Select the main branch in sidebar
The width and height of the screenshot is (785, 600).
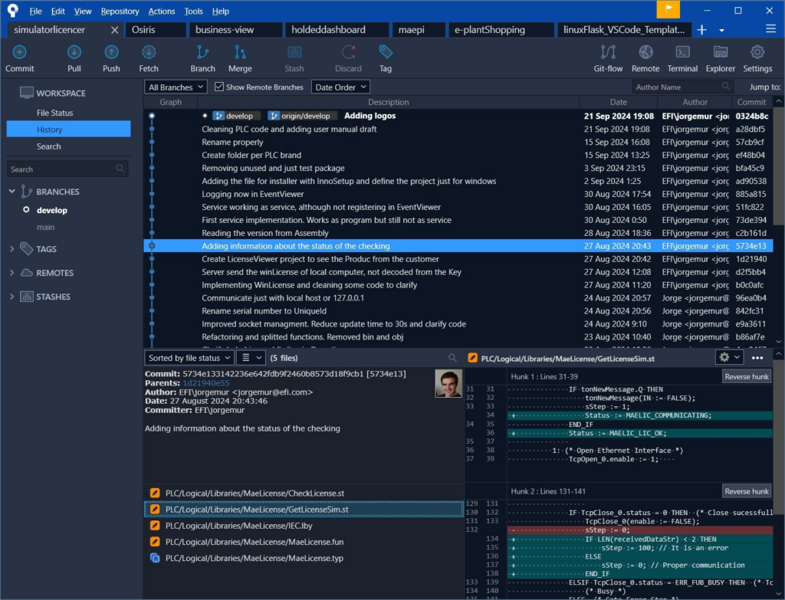tap(45, 227)
